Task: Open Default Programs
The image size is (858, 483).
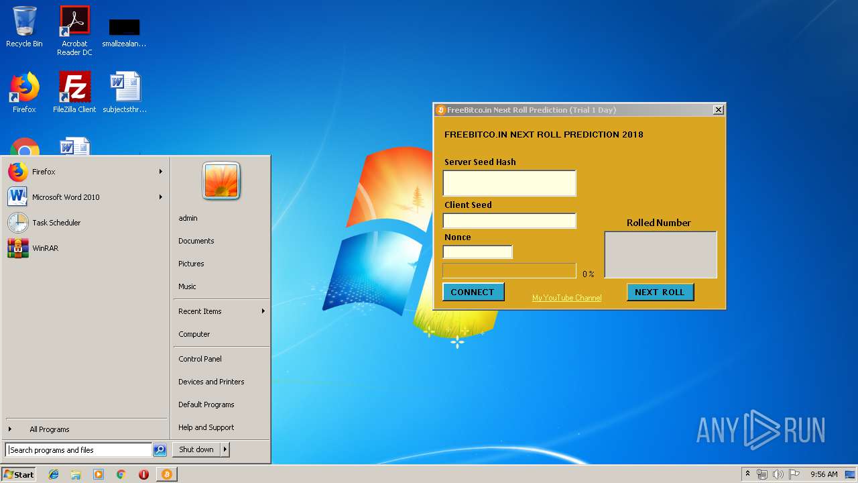Action: (x=206, y=405)
